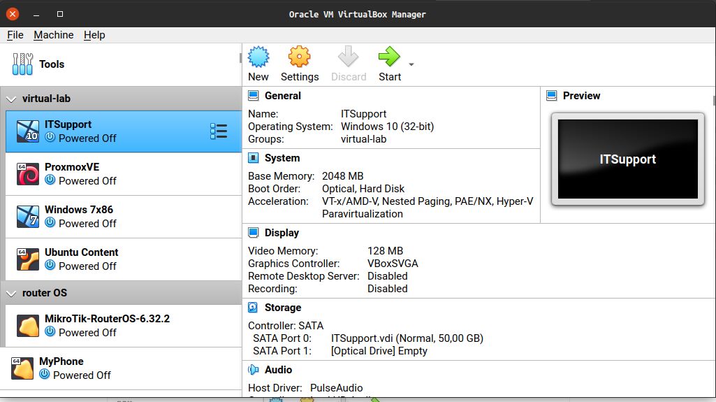Click Windows 7x86 Powered Off icon

point(50,222)
